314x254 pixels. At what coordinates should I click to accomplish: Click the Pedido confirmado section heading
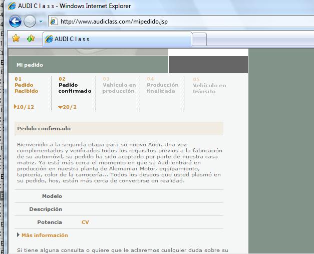(44, 128)
